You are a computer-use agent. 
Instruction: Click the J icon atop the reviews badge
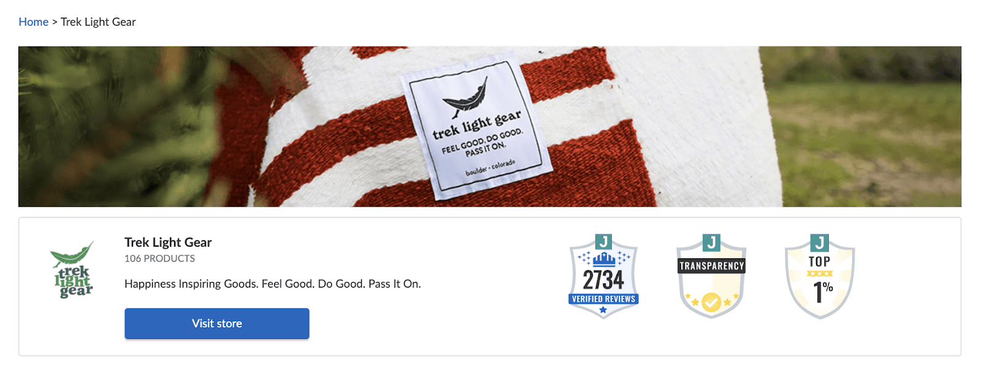pos(604,242)
